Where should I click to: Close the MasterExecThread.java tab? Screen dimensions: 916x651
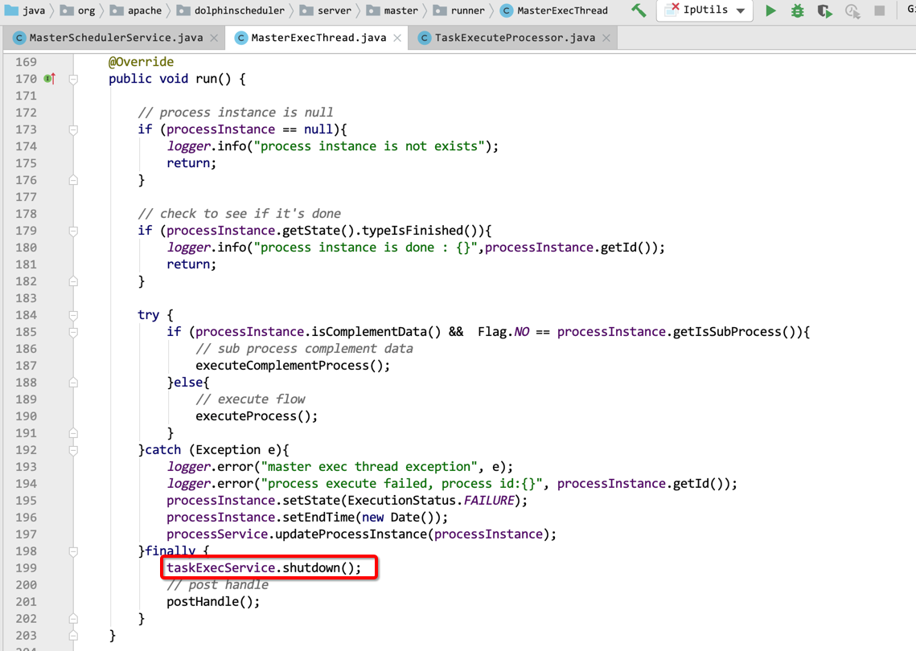point(397,38)
